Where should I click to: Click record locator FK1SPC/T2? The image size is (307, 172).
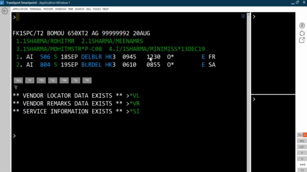[28, 33]
